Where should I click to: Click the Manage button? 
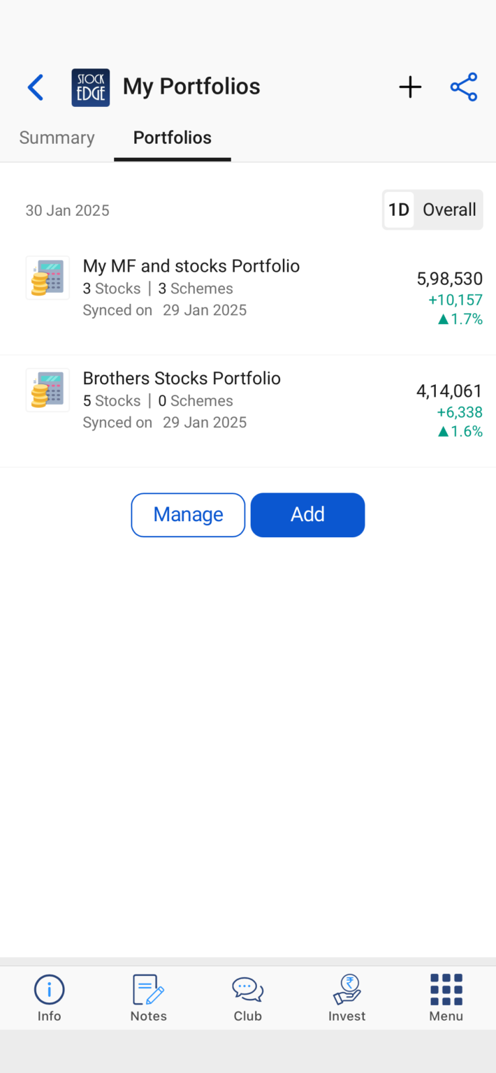pyautogui.click(x=188, y=515)
